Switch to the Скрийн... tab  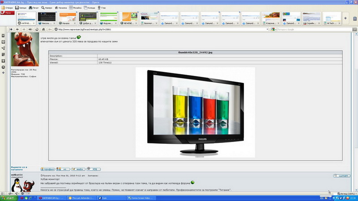click(x=311, y=18)
